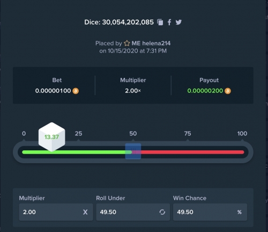Viewport: 268px width, 232px height.
Task: Click the Roll Under field showing 49.50
Action: tap(133, 212)
